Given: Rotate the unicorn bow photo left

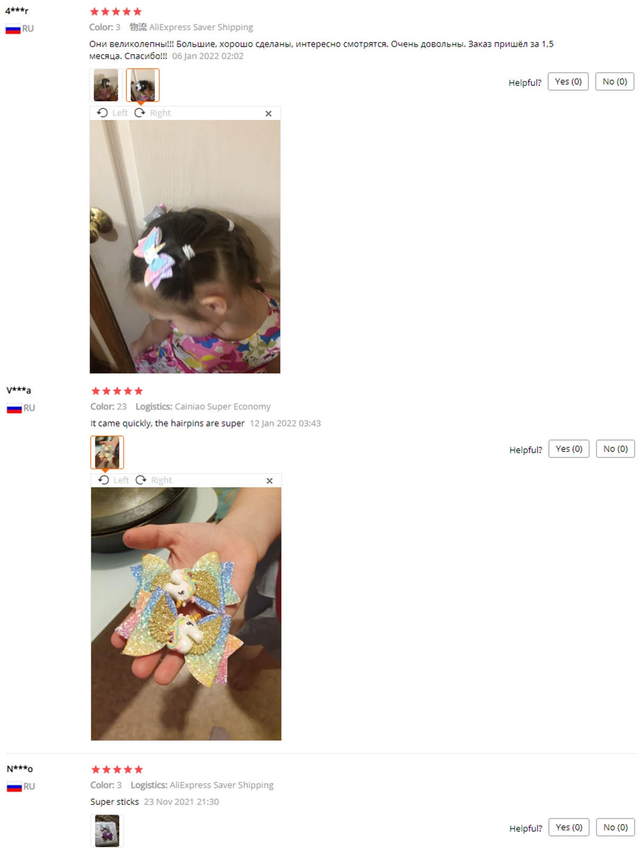Looking at the screenshot, I should 113,480.
